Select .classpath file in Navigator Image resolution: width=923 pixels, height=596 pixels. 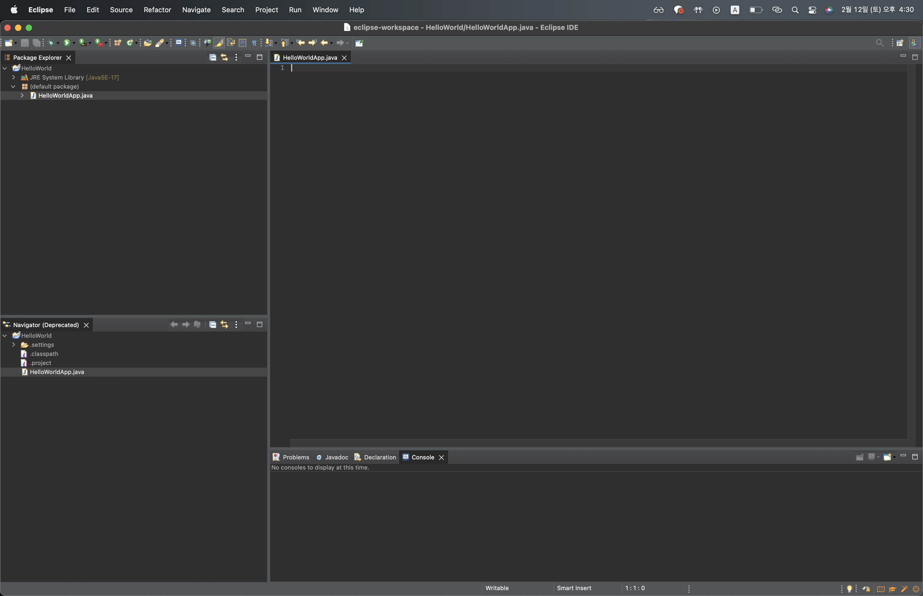tap(44, 354)
